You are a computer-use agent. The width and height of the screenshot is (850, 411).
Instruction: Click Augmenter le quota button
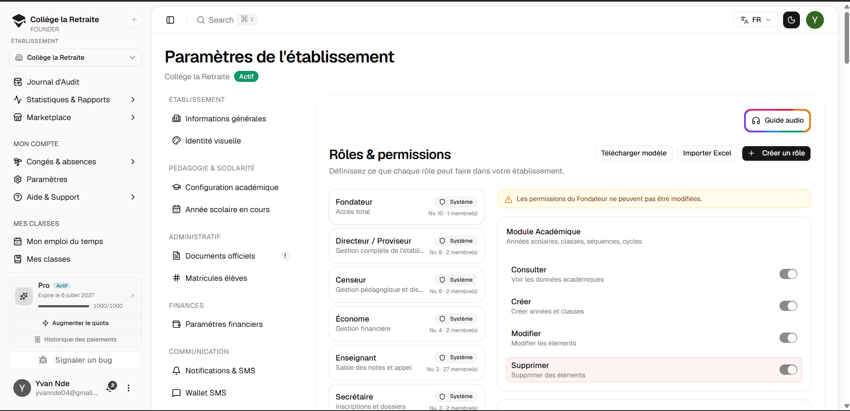pos(75,323)
